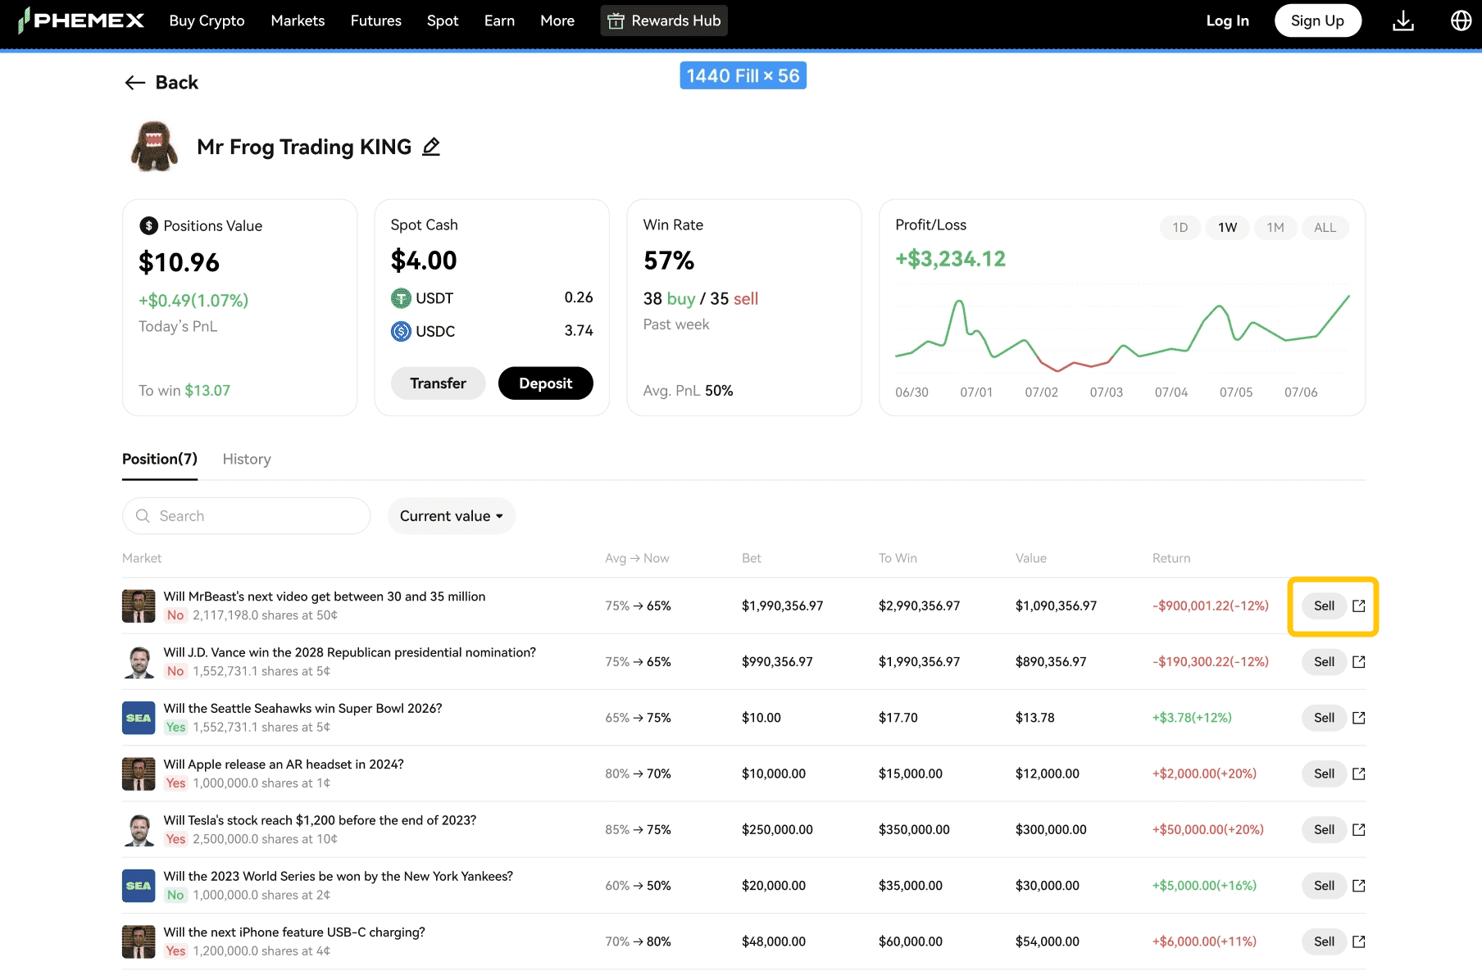
Task: Open the language globe icon
Action: click(1461, 20)
